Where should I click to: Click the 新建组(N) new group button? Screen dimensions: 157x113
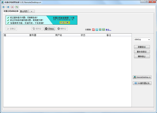[x=142, y=47]
